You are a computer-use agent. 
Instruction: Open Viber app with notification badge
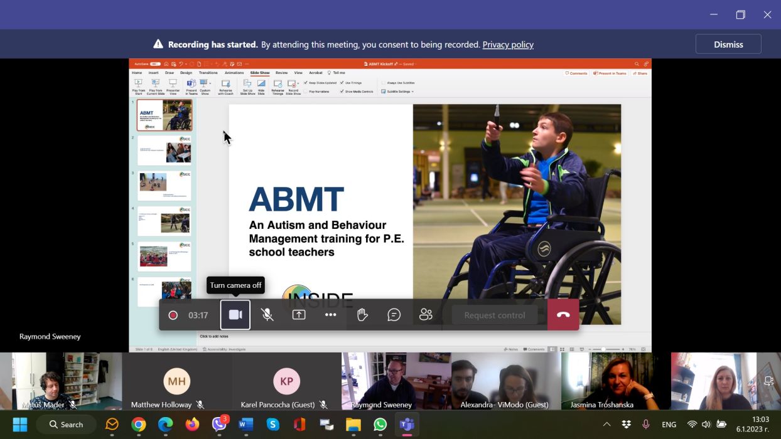click(x=219, y=425)
